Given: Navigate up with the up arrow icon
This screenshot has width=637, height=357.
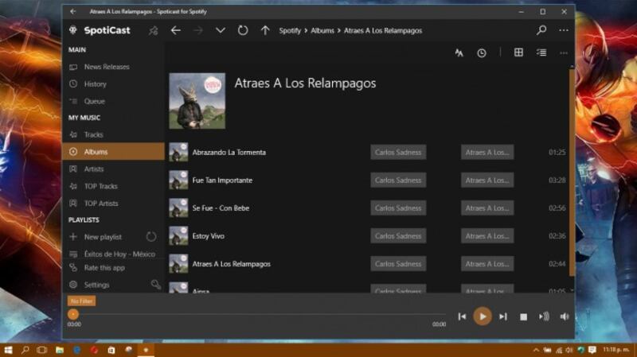Looking at the screenshot, I should tap(265, 30).
